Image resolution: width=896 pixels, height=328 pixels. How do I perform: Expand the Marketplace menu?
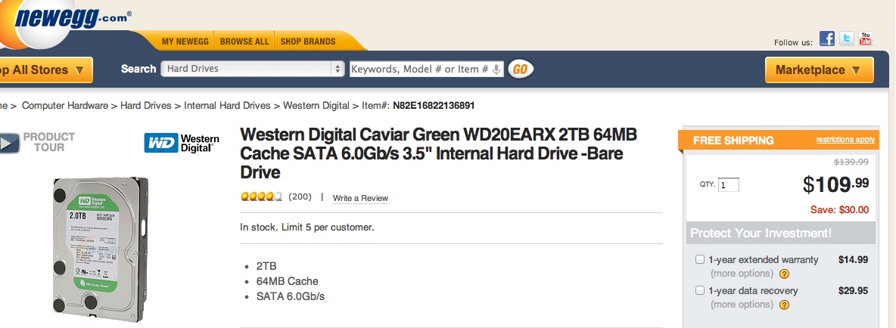[819, 70]
